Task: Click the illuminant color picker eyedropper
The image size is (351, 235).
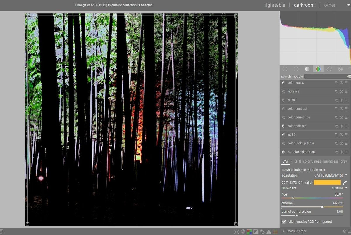Action: click(345, 182)
